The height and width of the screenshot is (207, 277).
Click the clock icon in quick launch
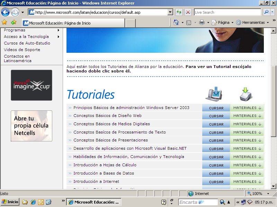[41, 202]
